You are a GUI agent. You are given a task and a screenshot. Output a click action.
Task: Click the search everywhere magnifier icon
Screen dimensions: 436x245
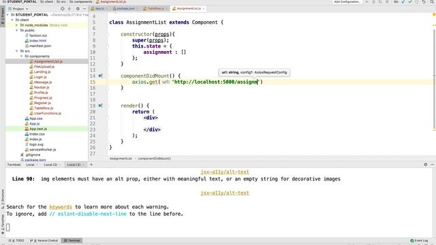pyautogui.click(x=433, y=1)
